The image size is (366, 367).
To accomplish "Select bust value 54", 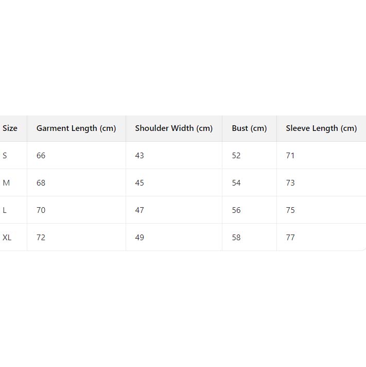I will point(236,183).
